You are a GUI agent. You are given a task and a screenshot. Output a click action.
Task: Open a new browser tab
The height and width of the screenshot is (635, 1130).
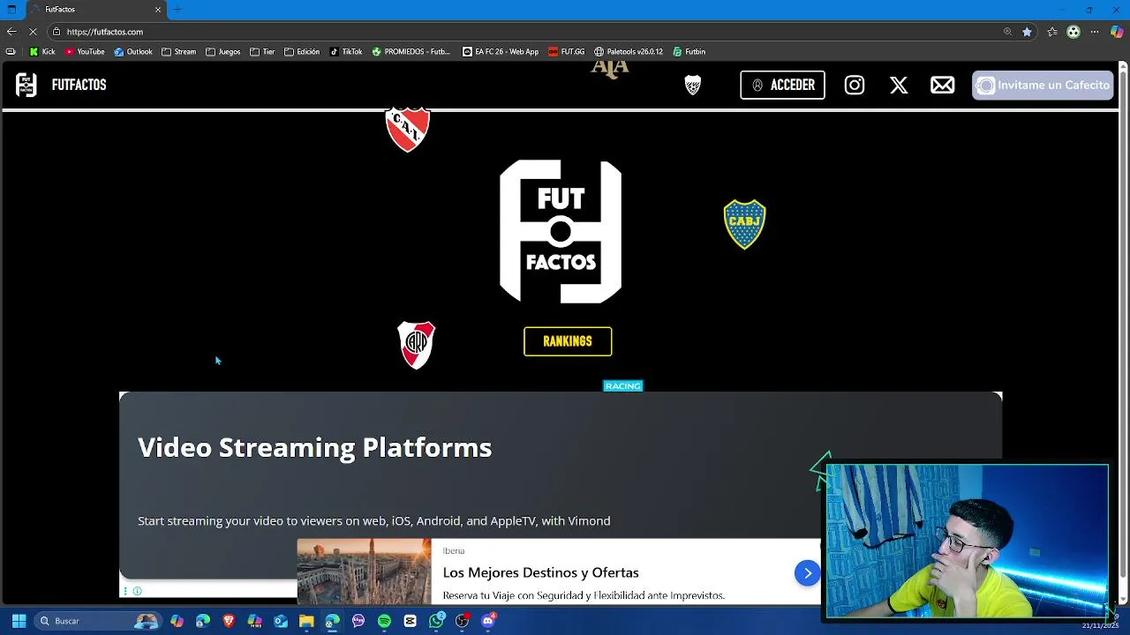coord(177,9)
